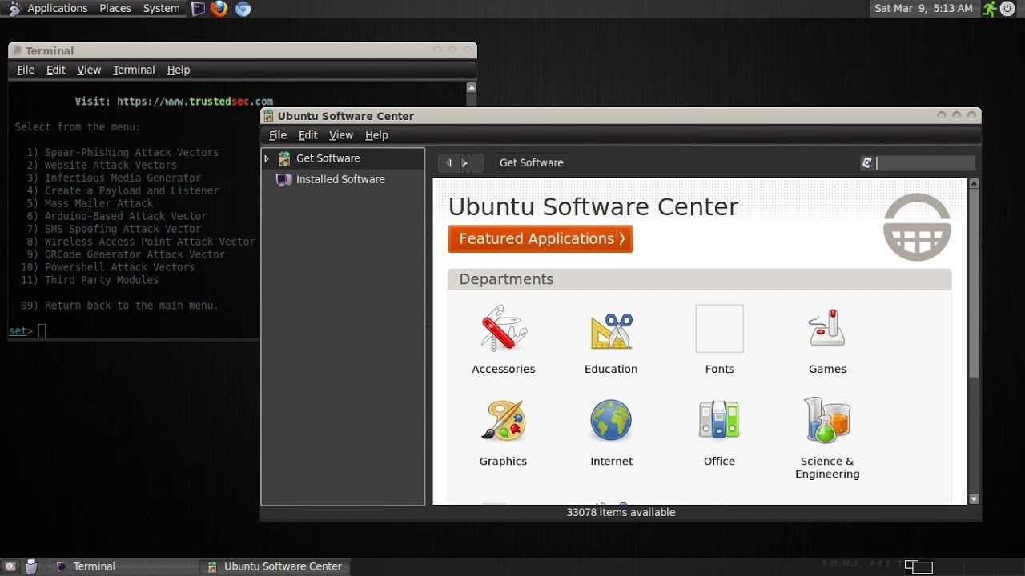This screenshot has width=1025, height=576.
Task: Click the Get Software sidebar icon
Action: (283, 158)
